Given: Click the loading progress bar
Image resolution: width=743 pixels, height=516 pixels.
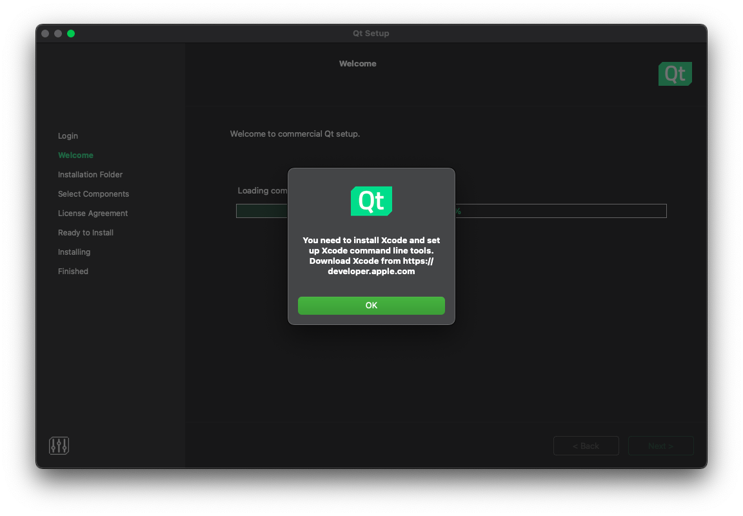Looking at the screenshot, I should pos(561,211).
